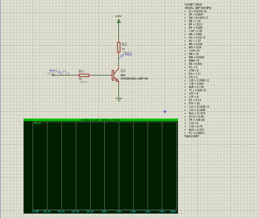This screenshot has height=218, width=259.
Task: Click the NF = 0.9847 parameter line
Action: point(194,14)
